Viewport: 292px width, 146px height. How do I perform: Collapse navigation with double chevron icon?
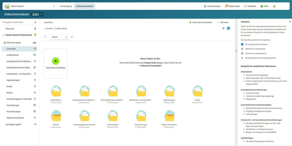(x=35, y=22)
